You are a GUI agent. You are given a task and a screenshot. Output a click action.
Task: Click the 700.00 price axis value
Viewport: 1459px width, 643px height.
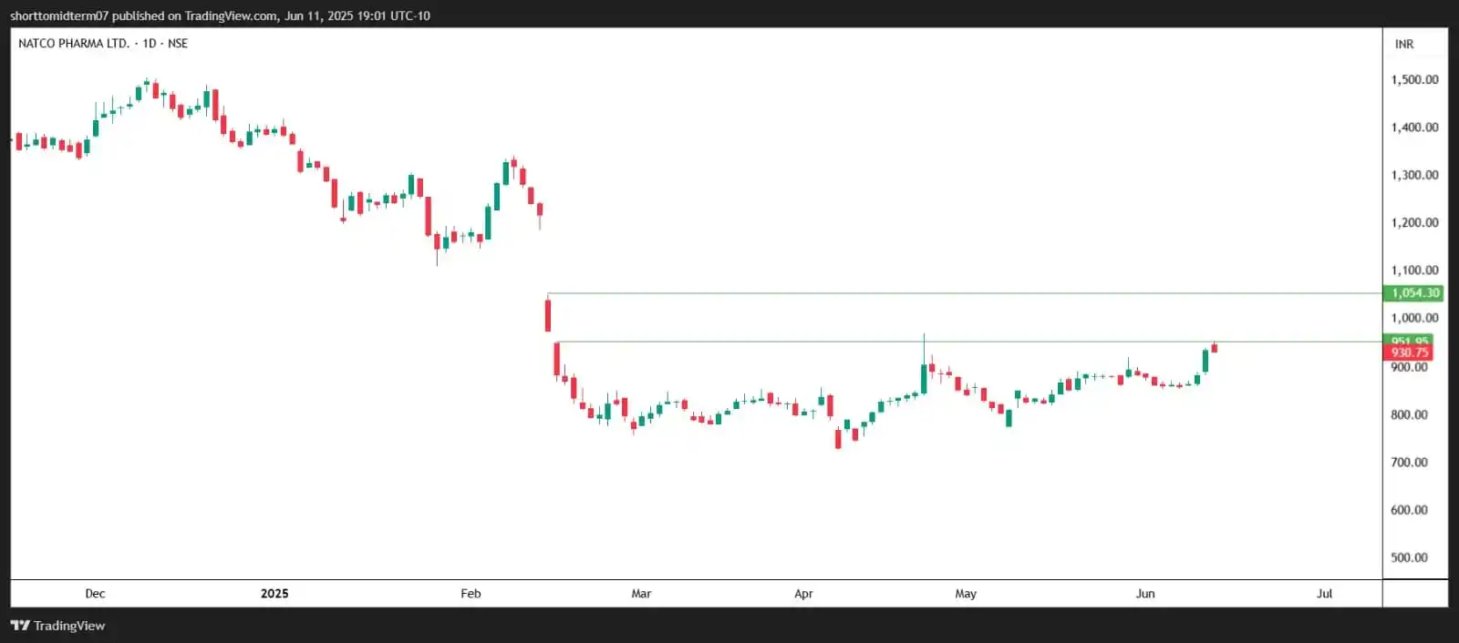pyautogui.click(x=1409, y=462)
